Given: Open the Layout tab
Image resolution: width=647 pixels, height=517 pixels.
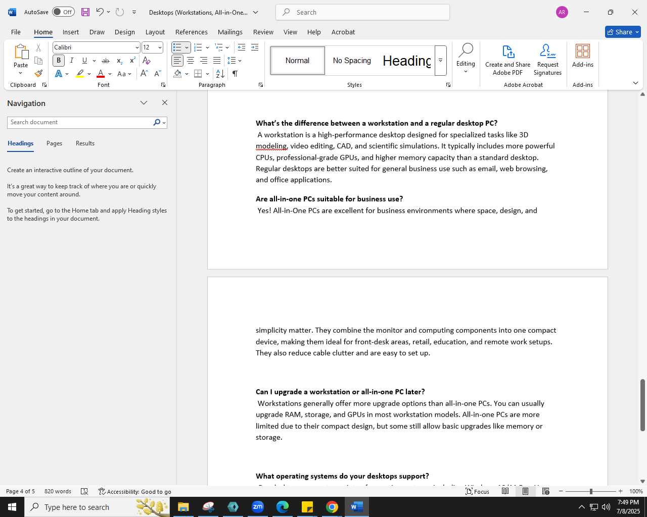Looking at the screenshot, I should click(155, 32).
